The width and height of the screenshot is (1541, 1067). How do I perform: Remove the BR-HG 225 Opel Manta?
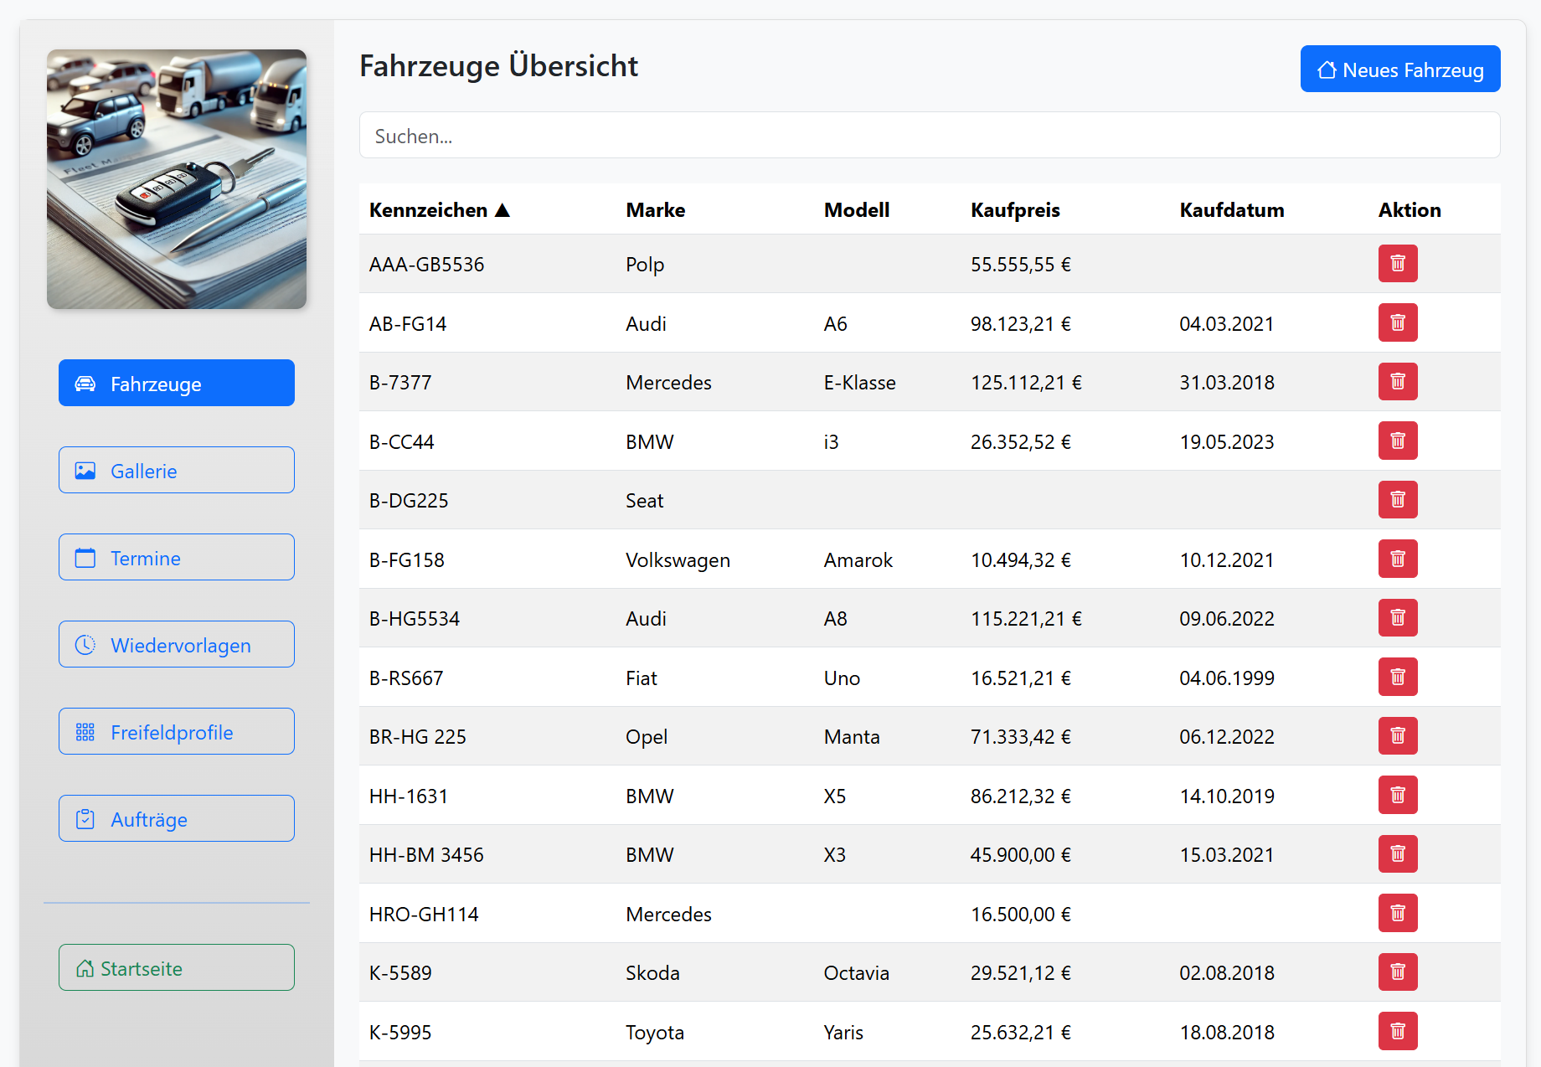(1397, 736)
